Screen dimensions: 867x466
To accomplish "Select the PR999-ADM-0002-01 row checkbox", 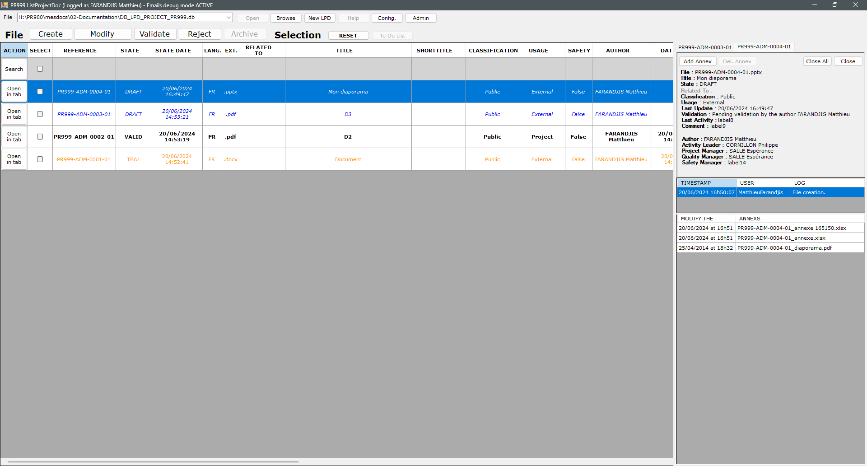I will (x=40, y=137).
